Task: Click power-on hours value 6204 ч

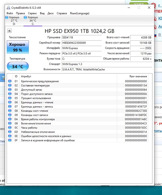Action: (141, 59)
